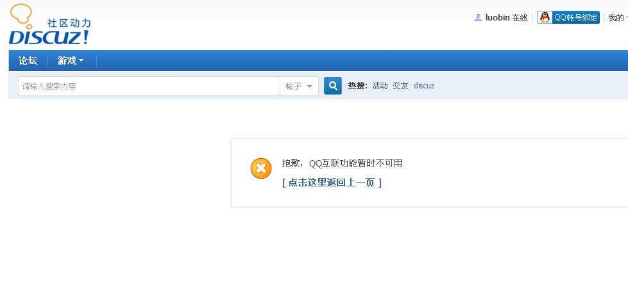Click the Discuz! logo
Image resolution: width=628 pixels, height=285 pixels.
(x=50, y=24)
